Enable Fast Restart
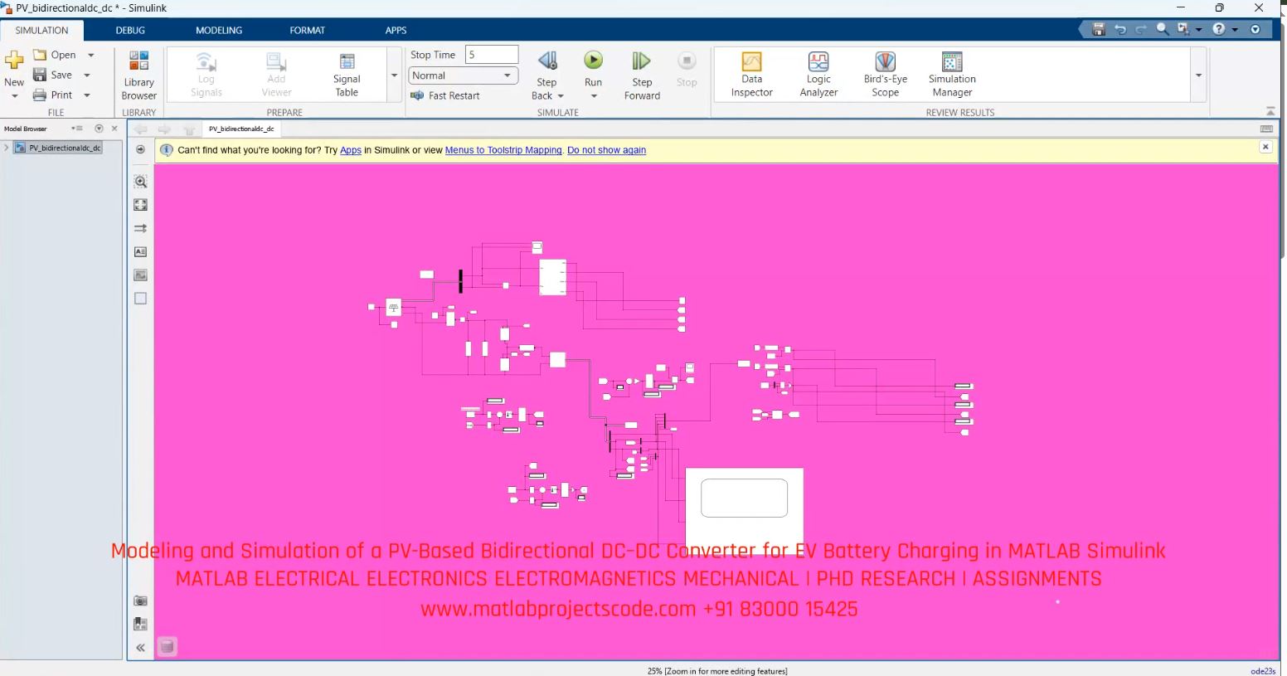Image resolution: width=1287 pixels, height=676 pixels. (447, 95)
